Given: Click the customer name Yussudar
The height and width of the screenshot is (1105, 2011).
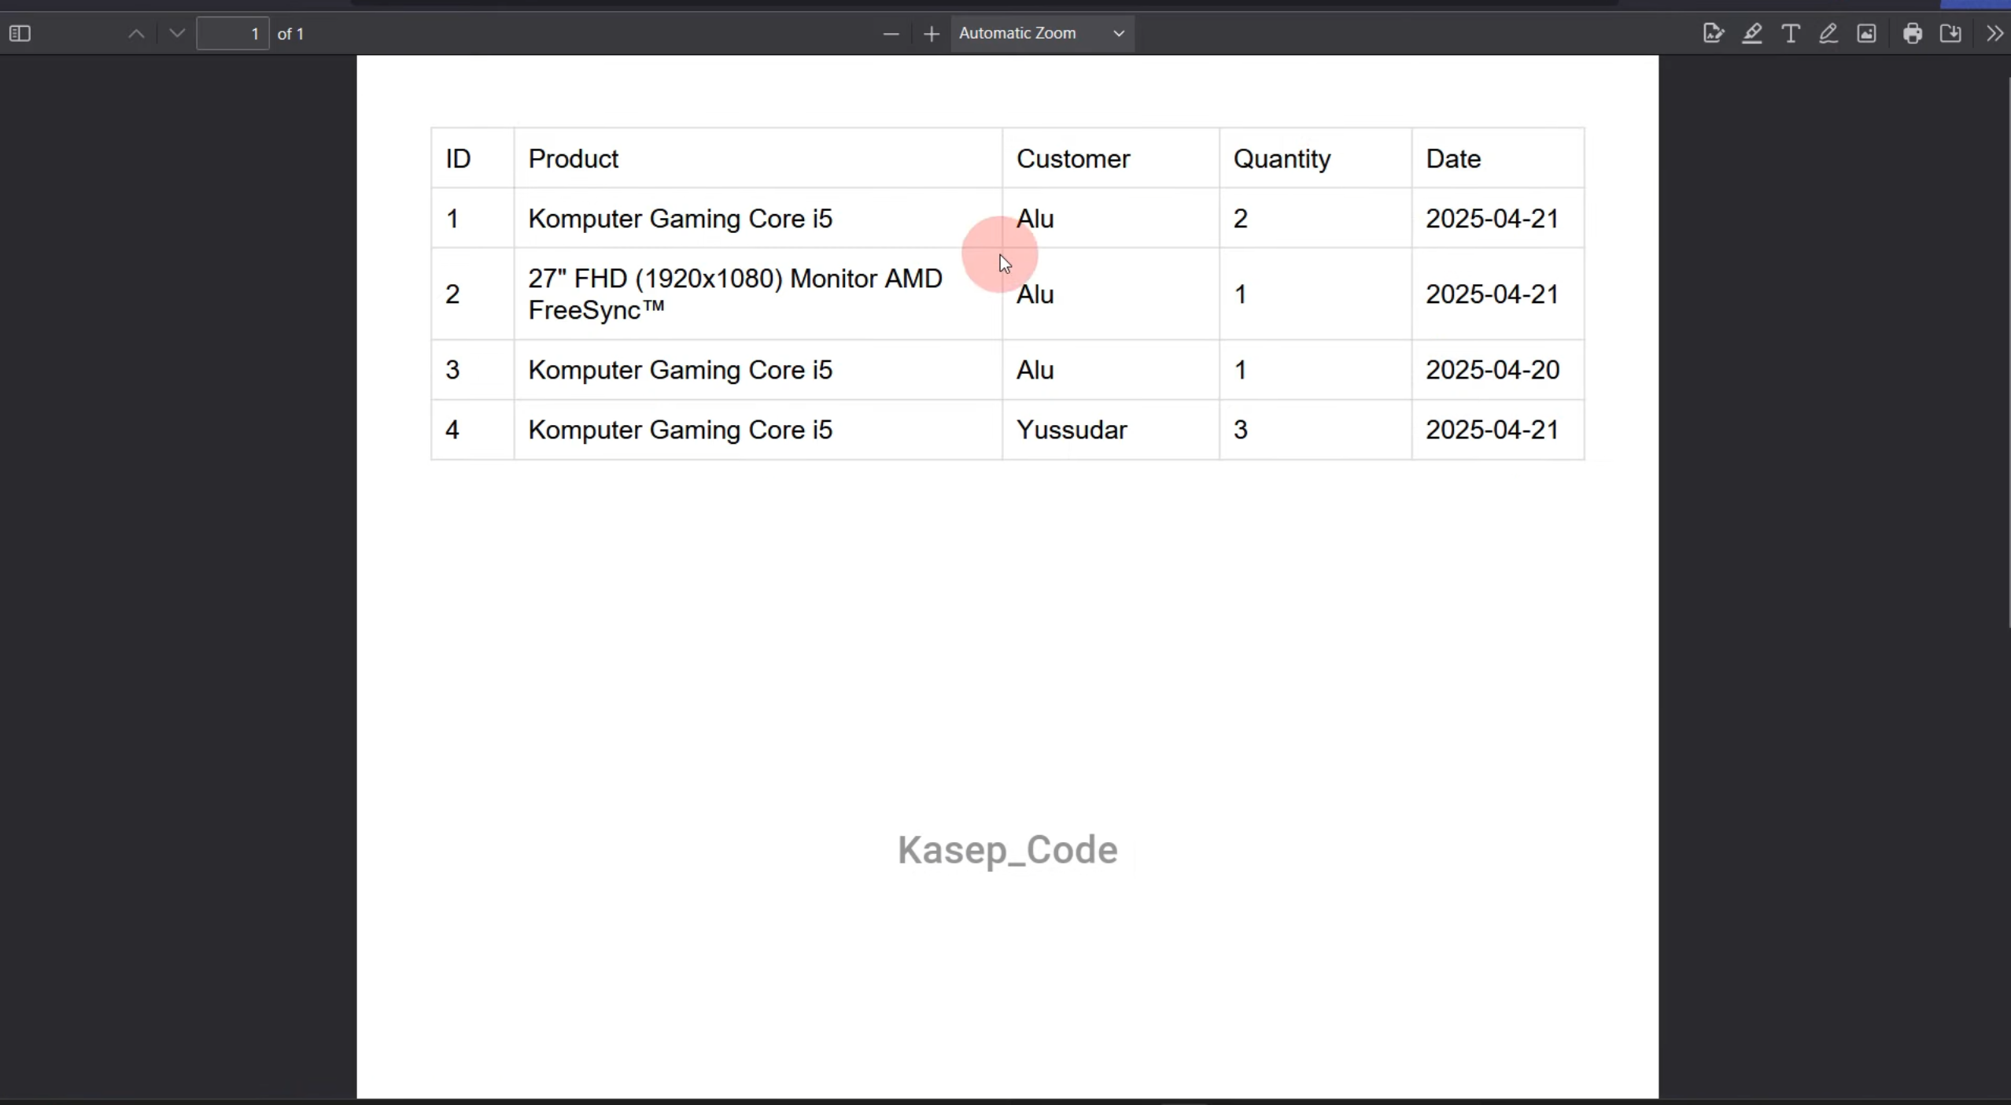Looking at the screenshot, I should pyautogui.click(x=1072, y=430).
